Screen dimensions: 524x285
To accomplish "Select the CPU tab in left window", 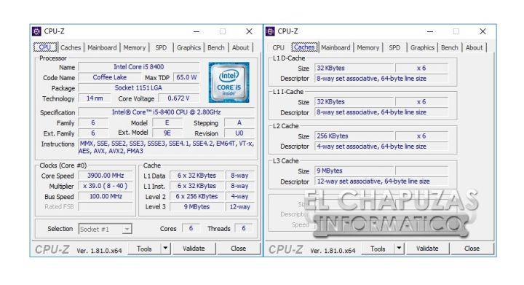I will point(45,47).
